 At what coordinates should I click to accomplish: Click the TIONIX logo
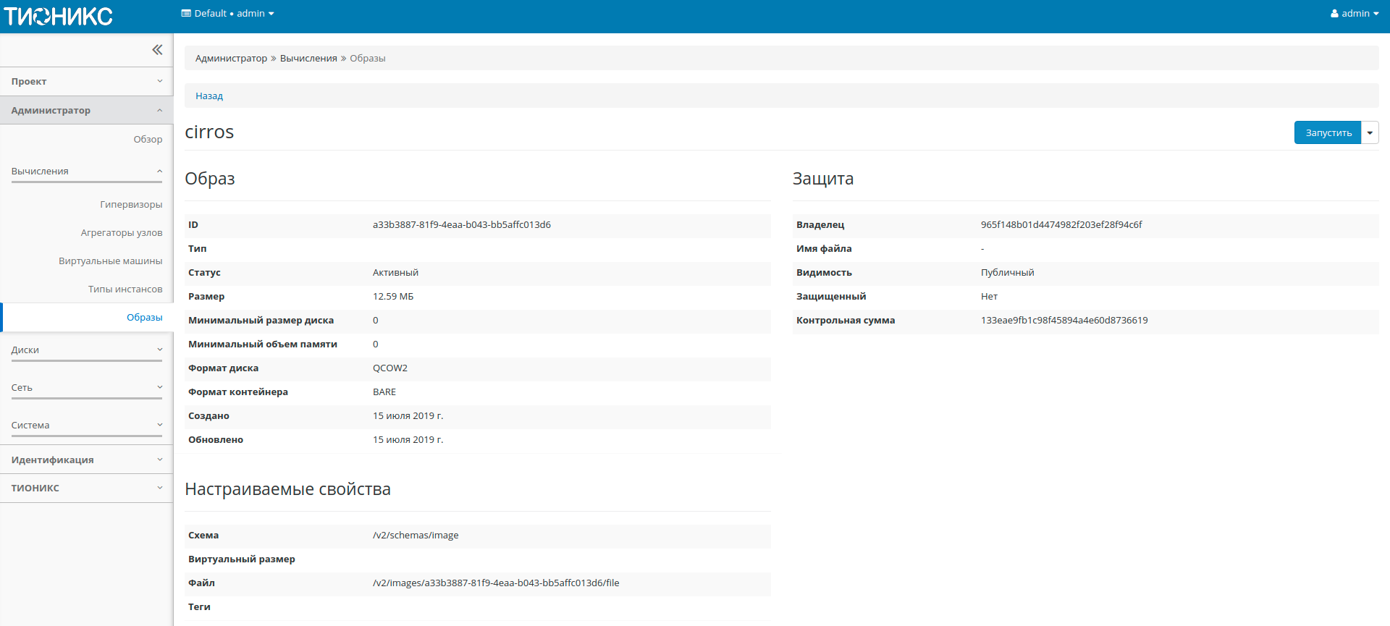click(x=59, y=16)
